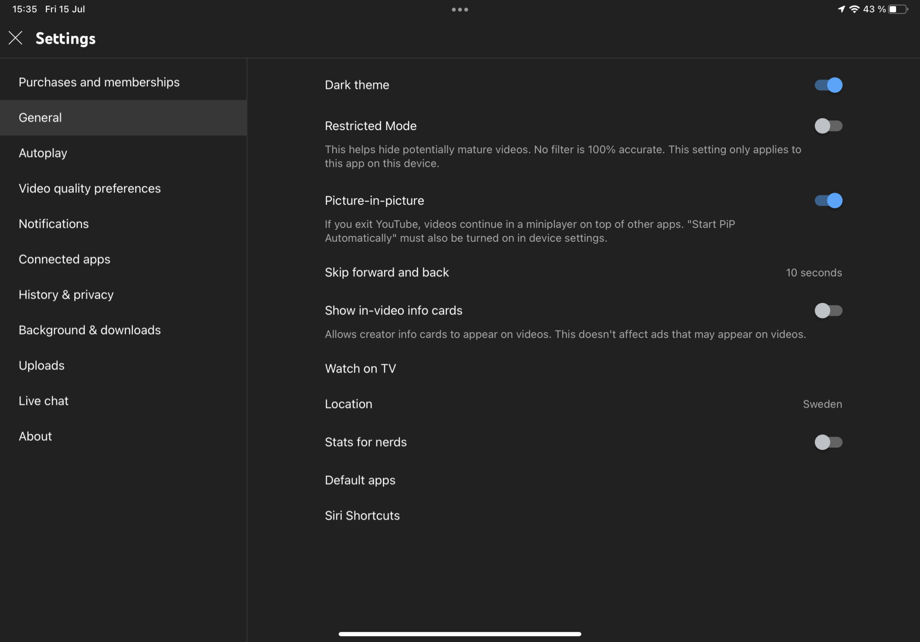Turn off Picture-in-picture switch
The image size is (920, 642).
[x=828, y=201]
